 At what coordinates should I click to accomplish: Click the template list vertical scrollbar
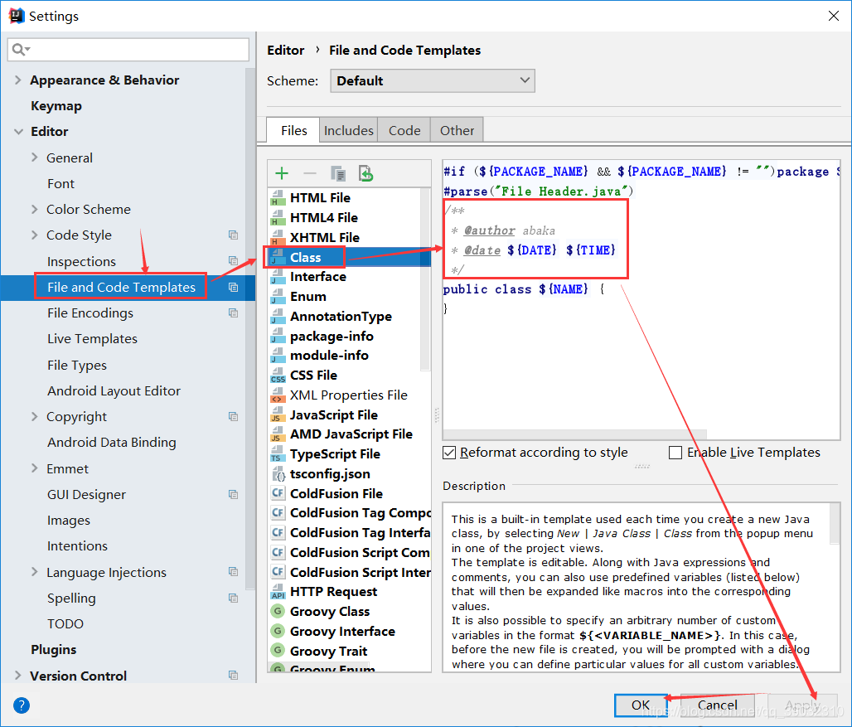coord(425,280)
